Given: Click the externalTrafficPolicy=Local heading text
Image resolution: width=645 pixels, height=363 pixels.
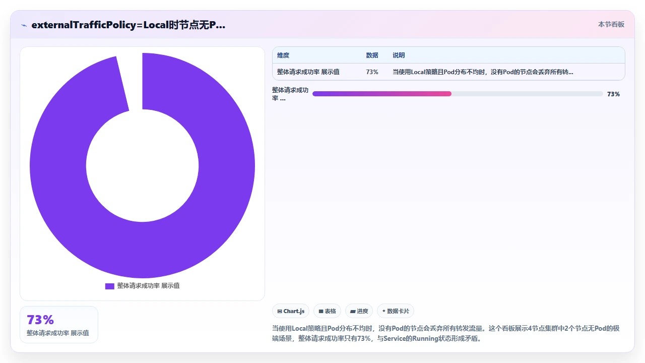Looking at the screenshot, I should point(128,25).
